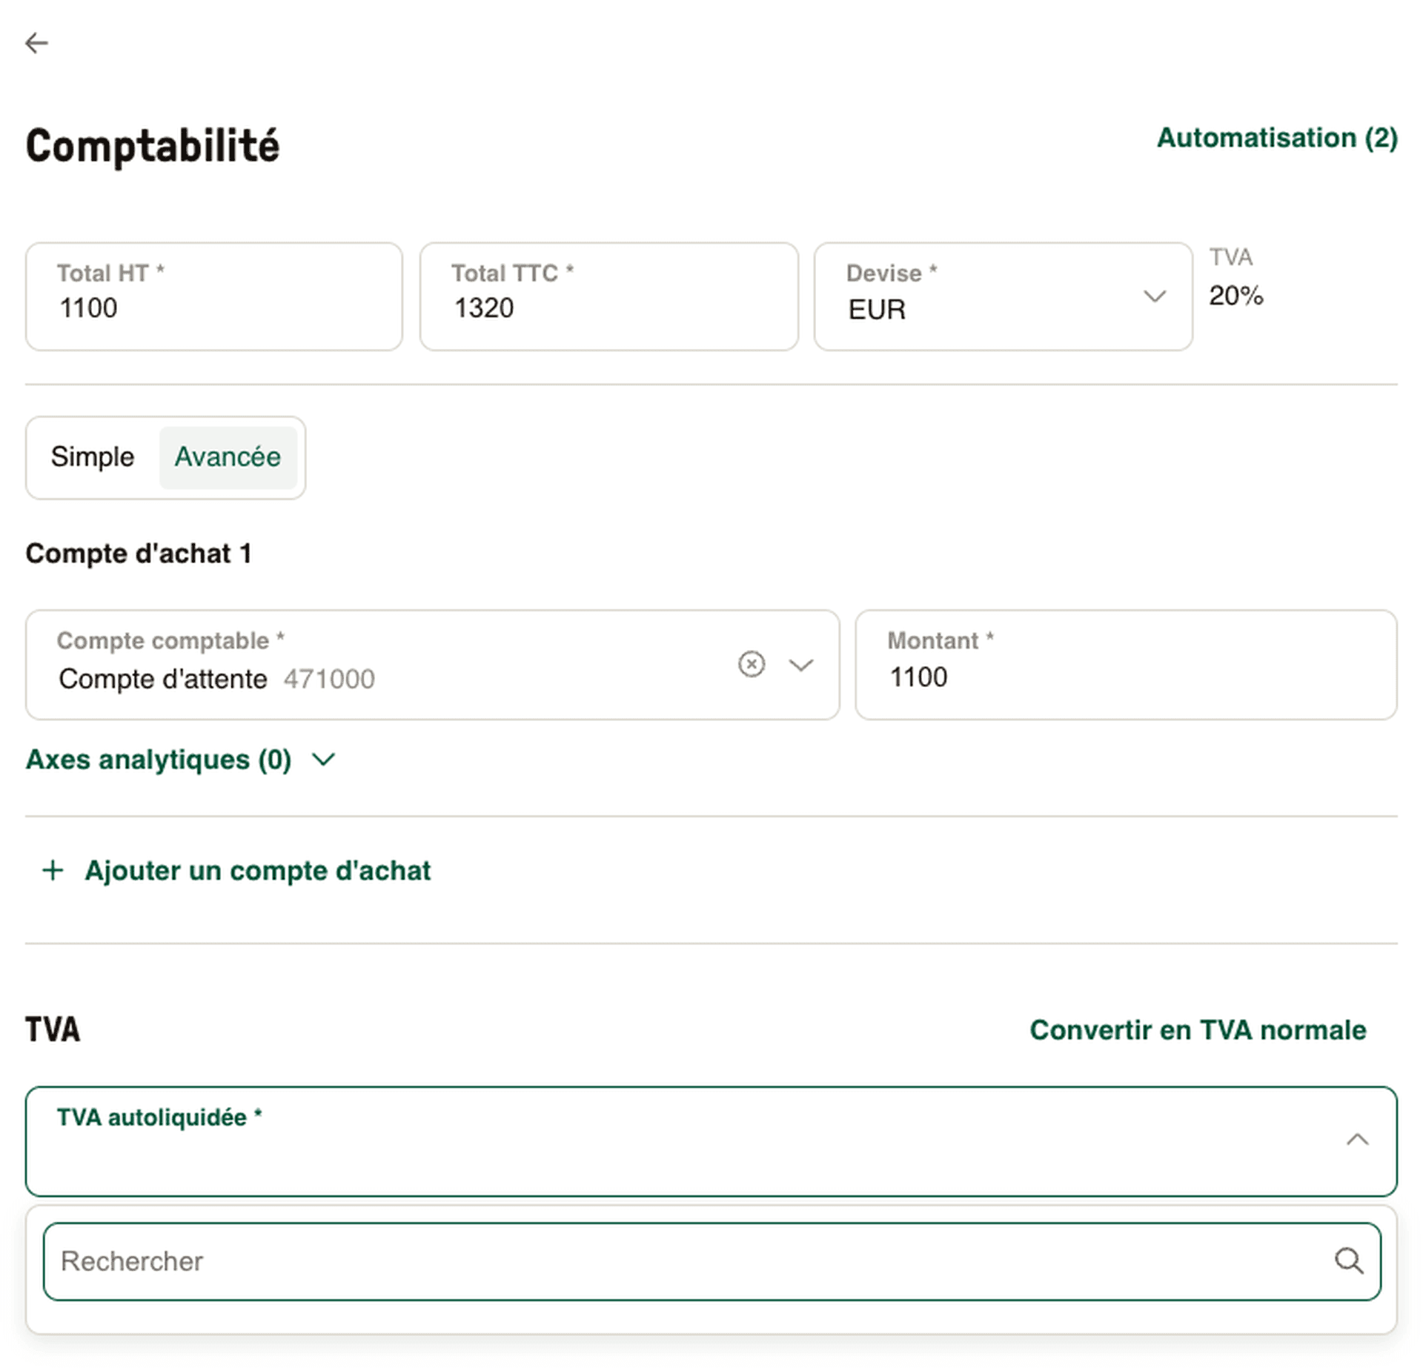Click the back arrow icon
The width and height of the screenshot is (1423, 1371).
(36, 43)
